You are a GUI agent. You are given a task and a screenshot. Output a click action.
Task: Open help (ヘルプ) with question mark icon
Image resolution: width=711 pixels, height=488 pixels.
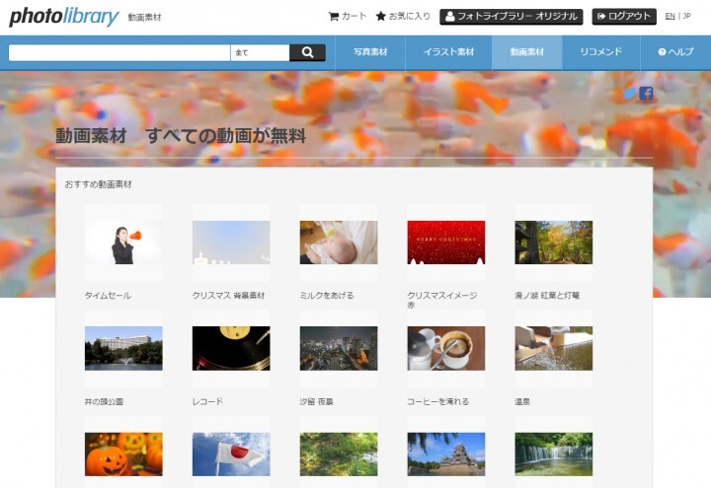[675, 52]
